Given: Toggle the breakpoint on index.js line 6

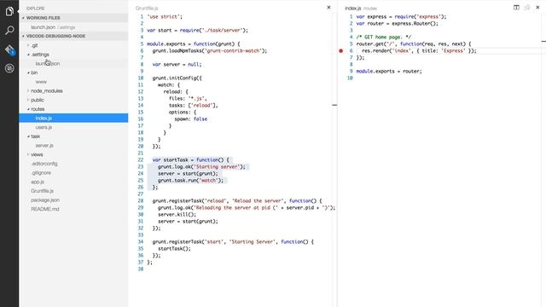Looking at the screenshot, I should click(341, 51).
